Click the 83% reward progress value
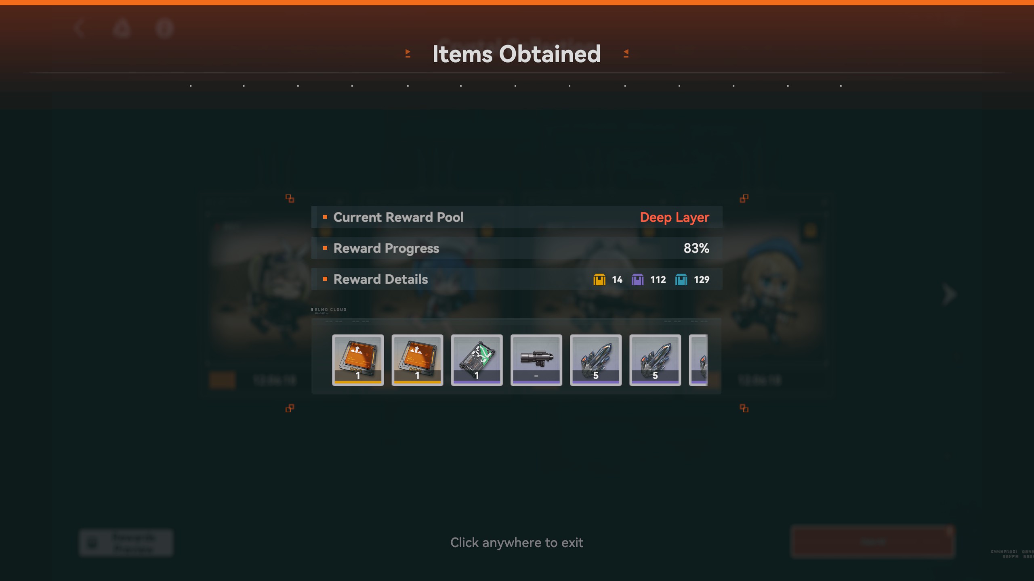The image size is (1034, 581). tap(696, 248)
